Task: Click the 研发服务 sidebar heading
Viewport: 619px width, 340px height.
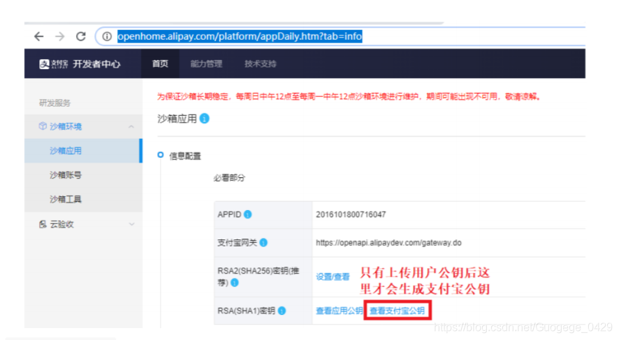Action: click(55, 103)
